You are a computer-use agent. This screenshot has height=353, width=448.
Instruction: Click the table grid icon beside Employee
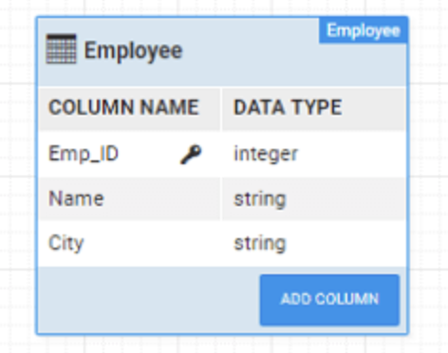(61, 49)
